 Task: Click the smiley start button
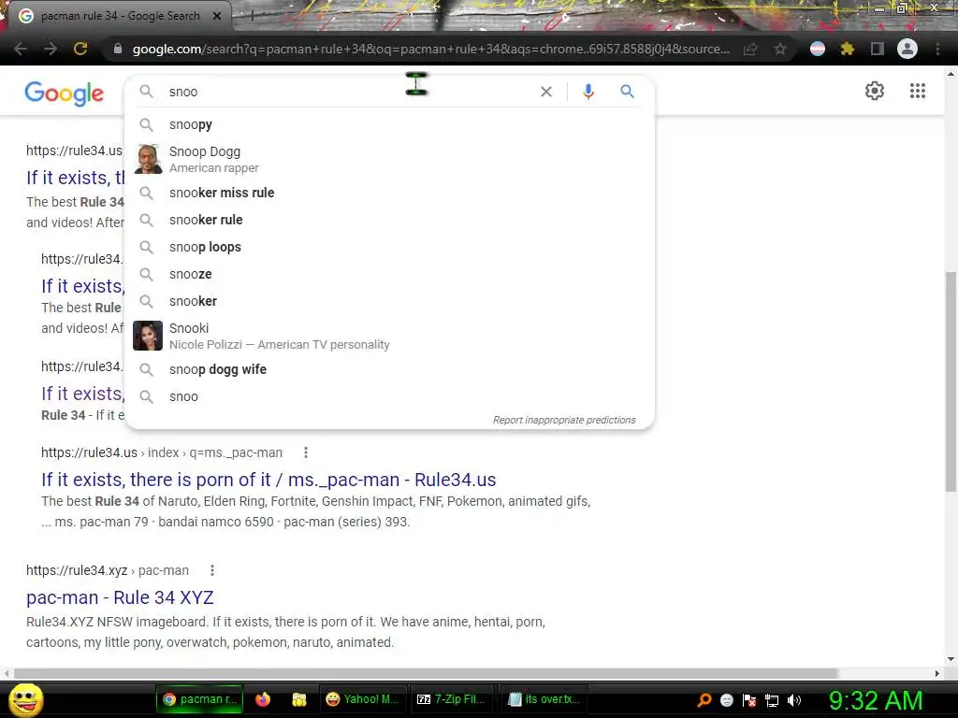tap(25, 700)
